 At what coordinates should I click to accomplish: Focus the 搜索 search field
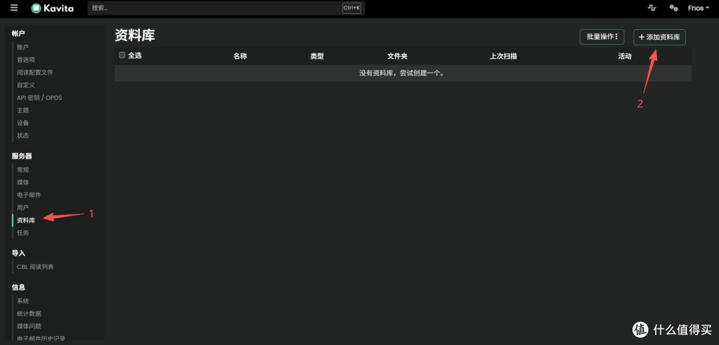click(x=226, y=8)
